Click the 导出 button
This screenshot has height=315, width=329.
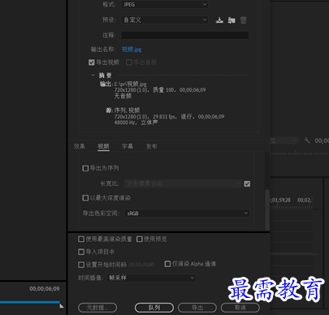pyautogui.click(x=197, y=308)
